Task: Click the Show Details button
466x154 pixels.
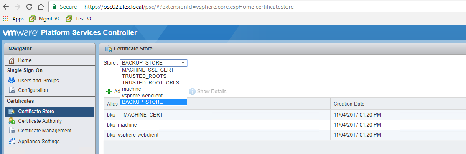Action: 208,92
